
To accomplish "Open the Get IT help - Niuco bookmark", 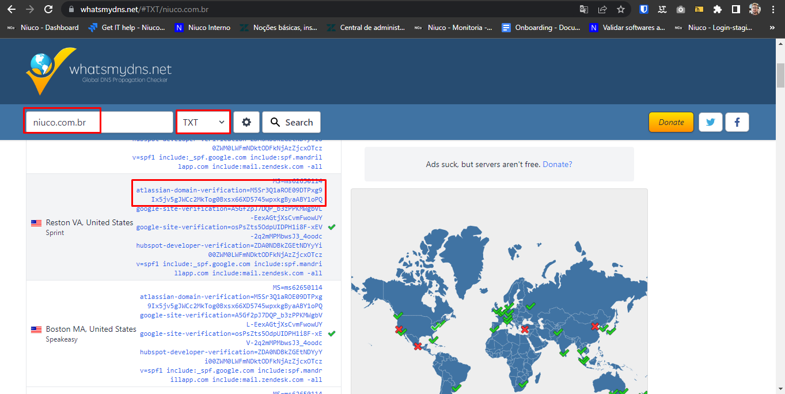I will pyautogui.click(x=127, y=27).
